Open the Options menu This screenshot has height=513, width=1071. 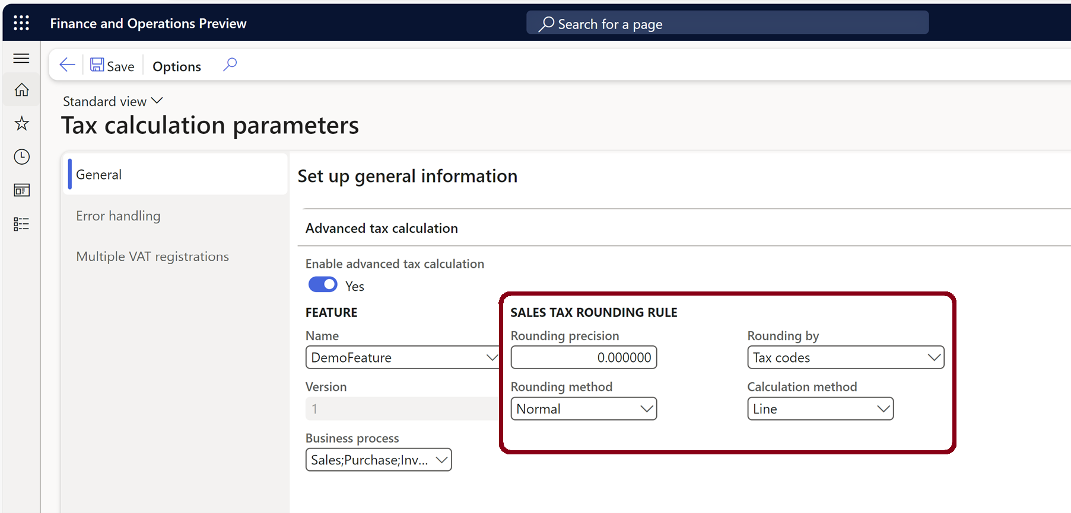[177, 66]
